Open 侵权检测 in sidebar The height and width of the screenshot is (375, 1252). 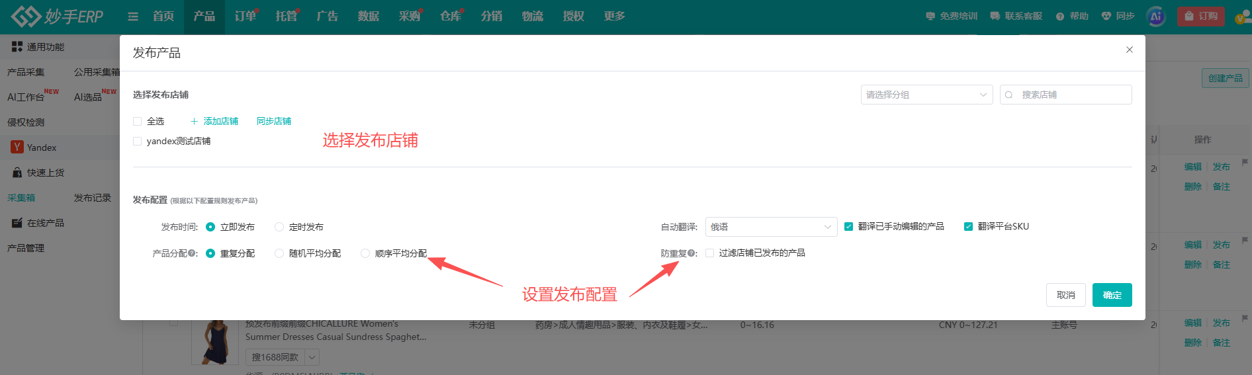point(26,122)
